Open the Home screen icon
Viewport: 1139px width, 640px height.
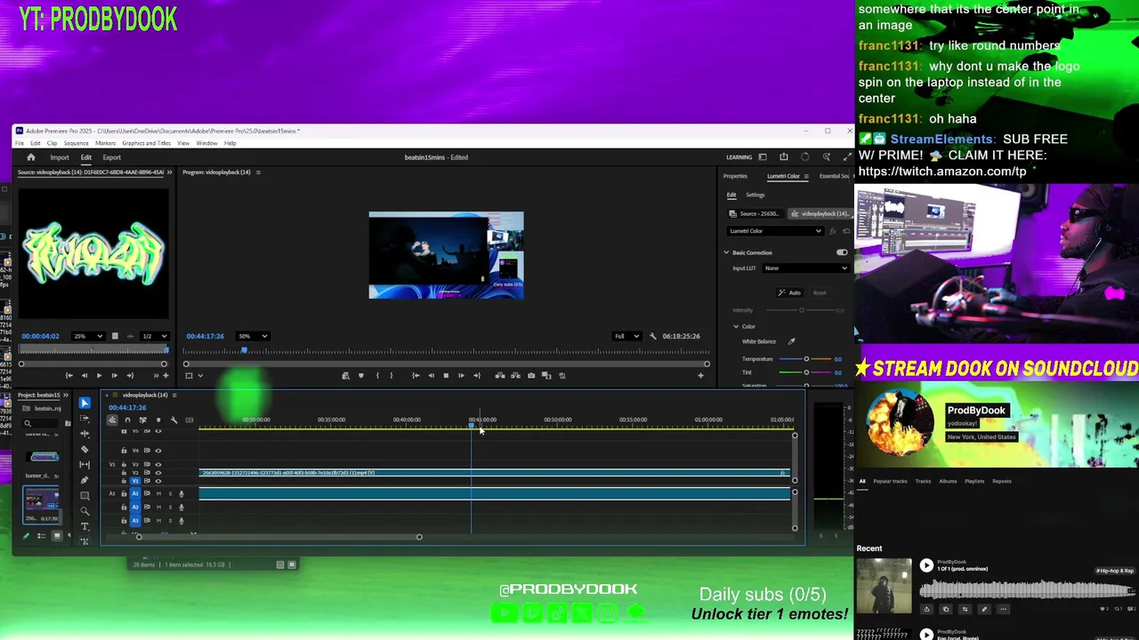(x=31, y=157)
